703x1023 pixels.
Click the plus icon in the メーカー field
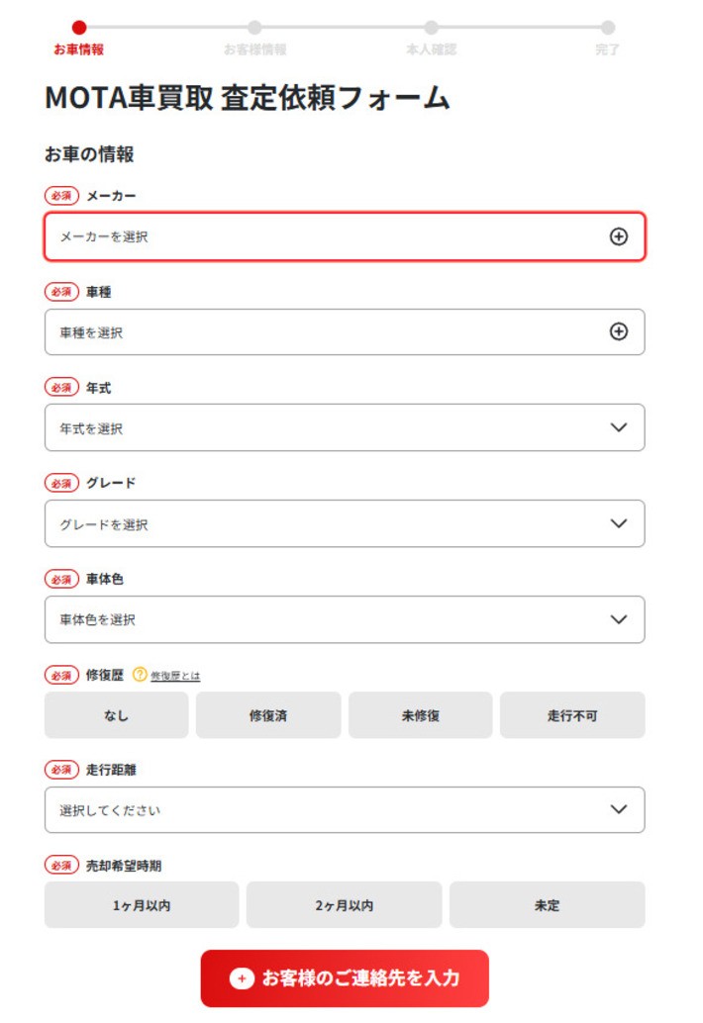click(619, 237)
